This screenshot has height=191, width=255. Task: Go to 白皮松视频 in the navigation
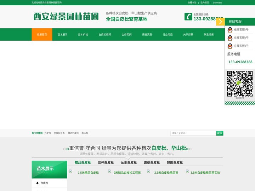(105, 34)
